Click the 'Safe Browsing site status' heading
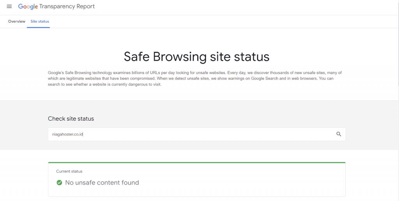 click(x=196, y=57)
